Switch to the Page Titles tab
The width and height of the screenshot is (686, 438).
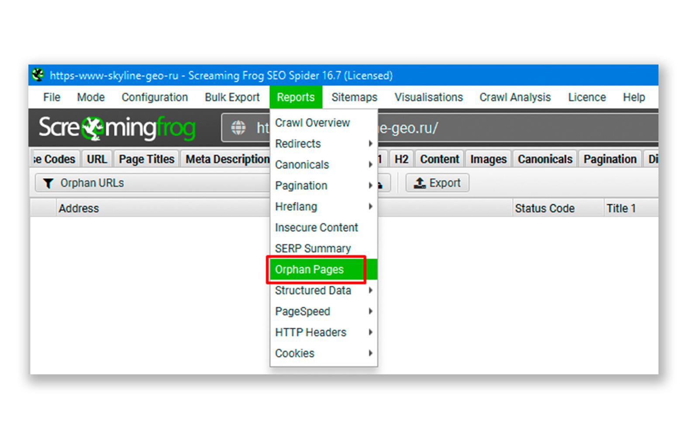(146, 159)
